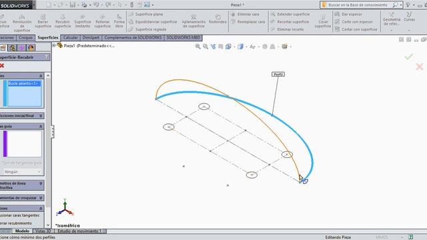Expand Pieza1 flyout feature tree
Image resolution: width=427 pixels, height=240 pixels.
(54, 45)
